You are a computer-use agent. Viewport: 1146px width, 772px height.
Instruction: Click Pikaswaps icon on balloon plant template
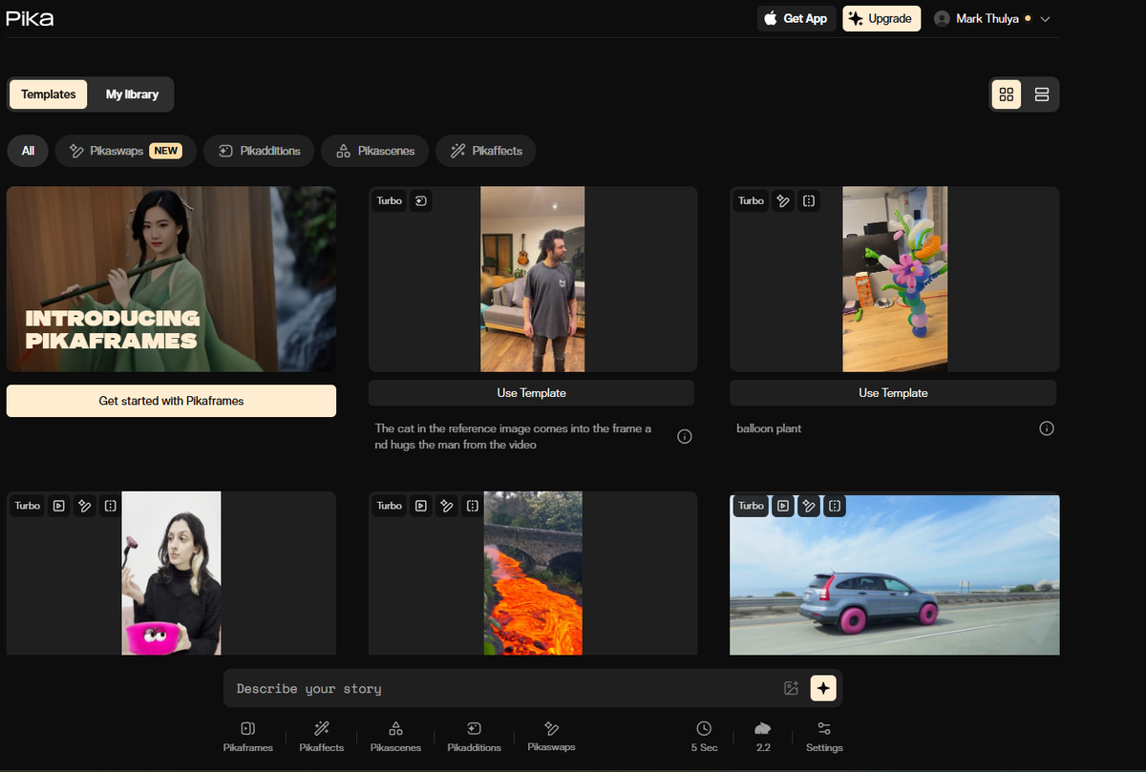coord(783,201)
